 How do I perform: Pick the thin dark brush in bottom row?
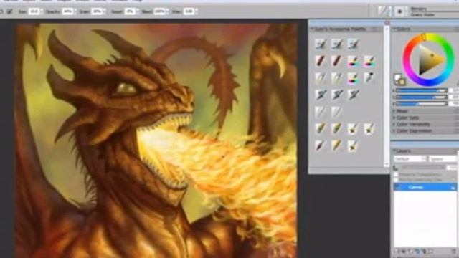tap(321, 145)
